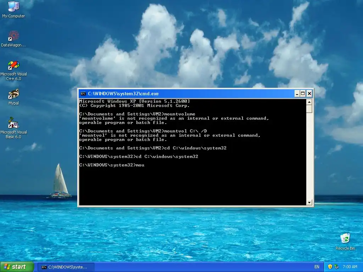This screenshot has width=363, height=272.
Task: Click the console scrollbar thumb
Action: [x=309, y=109]
